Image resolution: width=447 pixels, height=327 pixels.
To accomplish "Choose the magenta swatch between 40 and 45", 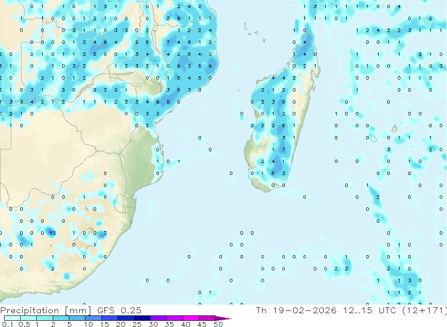I will [191, 318].
